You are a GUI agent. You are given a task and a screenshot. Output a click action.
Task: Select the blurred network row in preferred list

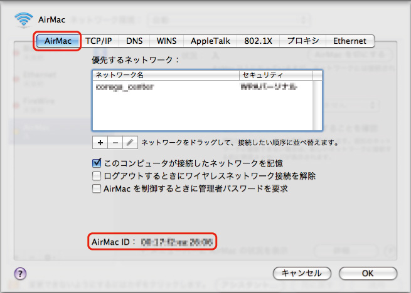[x=203, y=87]
